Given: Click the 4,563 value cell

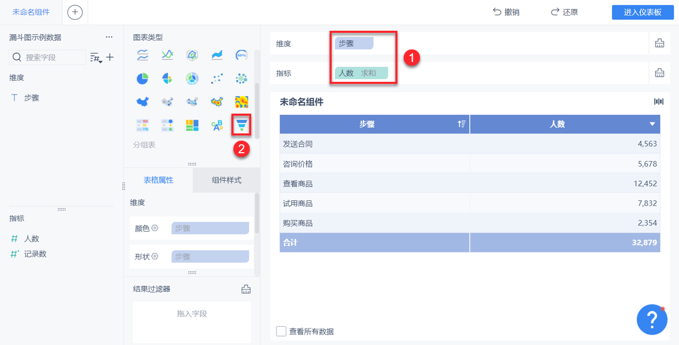Looking at the screenshot, I should click(x=565, y=144).
